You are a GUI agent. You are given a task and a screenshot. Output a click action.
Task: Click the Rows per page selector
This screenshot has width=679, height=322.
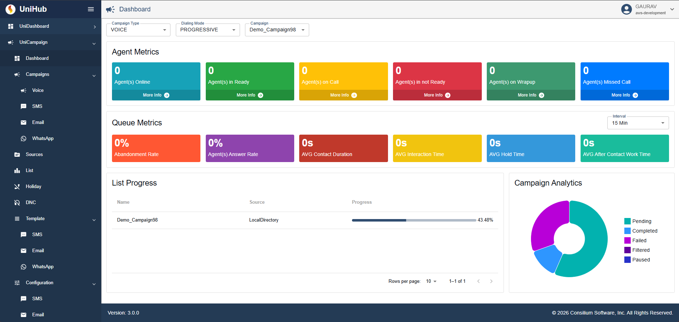point(431,281)
